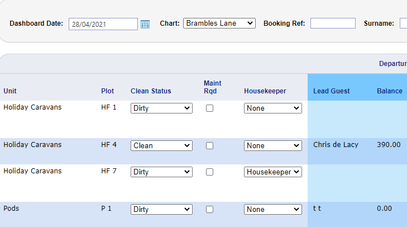407x227 pixels.
Task: Click the Lead Guest column header
Action: pyautogui.click(x=331, y=91)
